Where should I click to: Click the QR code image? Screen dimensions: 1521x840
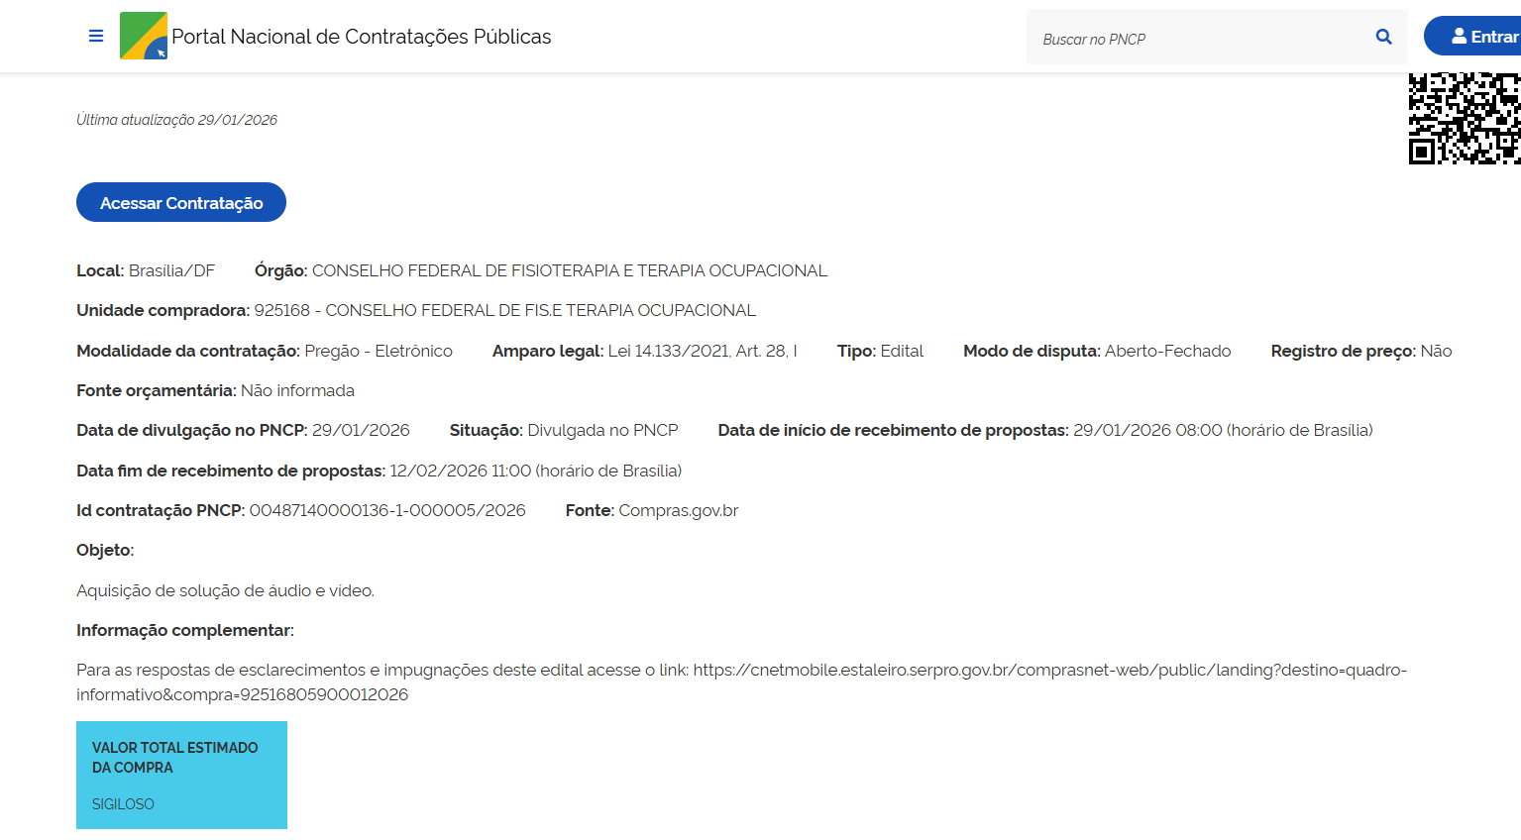(1464, 119)
